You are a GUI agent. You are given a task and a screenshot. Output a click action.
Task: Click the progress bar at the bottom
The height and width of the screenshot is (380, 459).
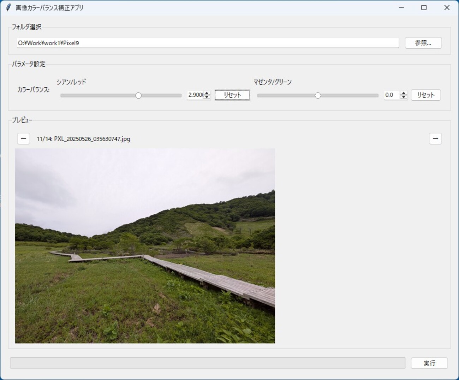click(x=208, y=363)
